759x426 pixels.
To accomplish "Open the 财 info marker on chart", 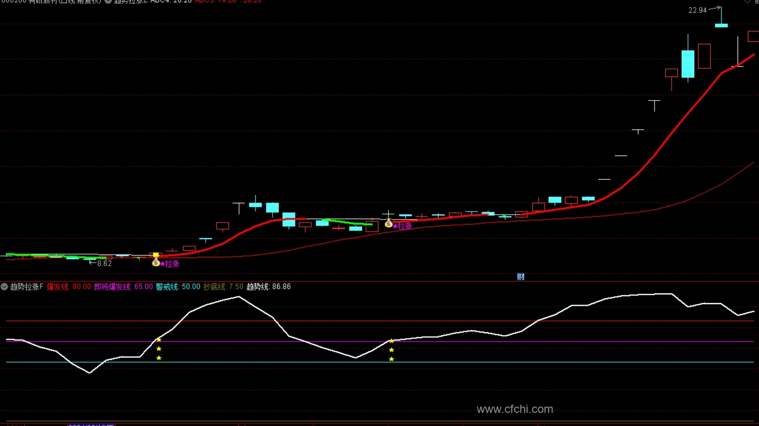I will point(520,277).
